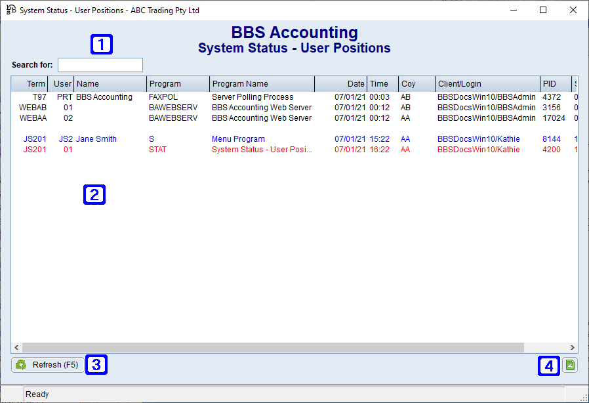The width and height of the screenshot is (589, 403).
Task: Sort the list by the Name column
Action: pos(108,83)
